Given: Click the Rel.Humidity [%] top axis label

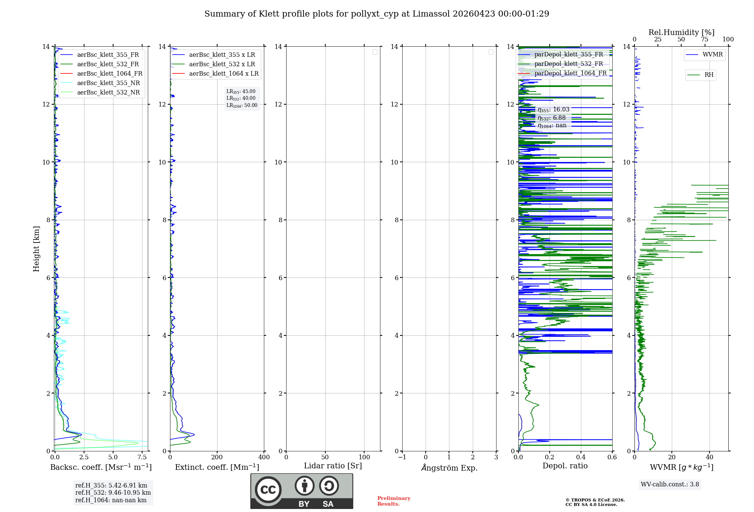Looking at the screenshot, I should click(x=681, y=32).
